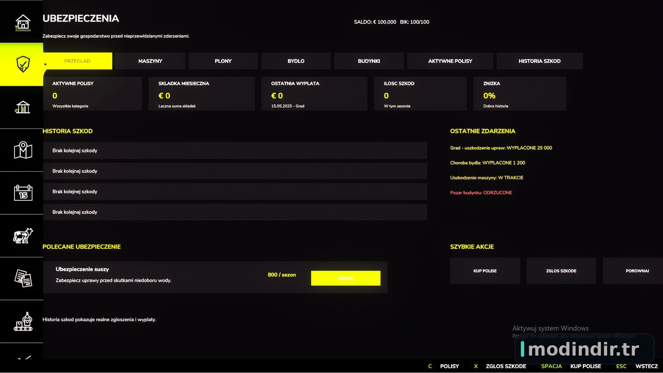Switch to the HISTORIA SZKOD tab
Image resolution: width=663 pixels, height=373 pixels.
coord(540,61)
